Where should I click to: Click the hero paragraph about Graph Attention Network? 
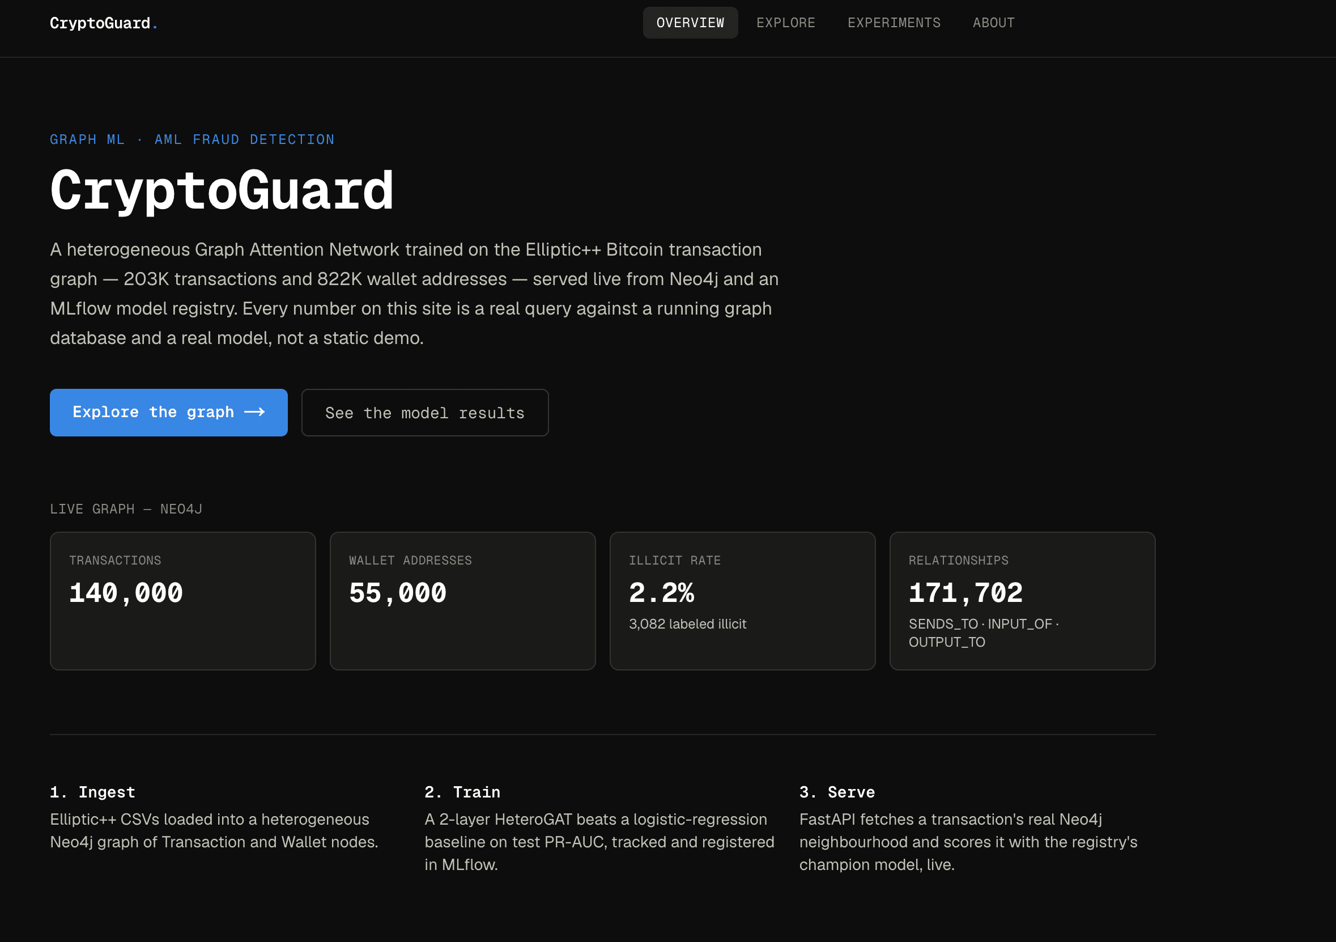click(414, 294)
